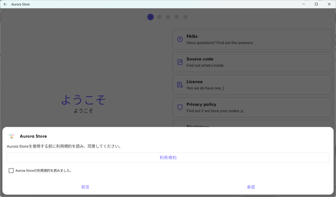Minimize the Aurora Store window
The height and width of the screenshot is (197, 336).
click(x=304, y=4)
